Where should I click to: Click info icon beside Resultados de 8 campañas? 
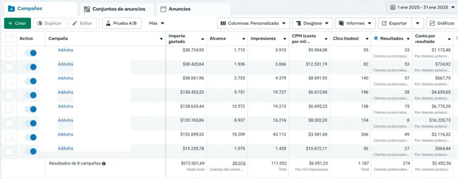[104, 163]
